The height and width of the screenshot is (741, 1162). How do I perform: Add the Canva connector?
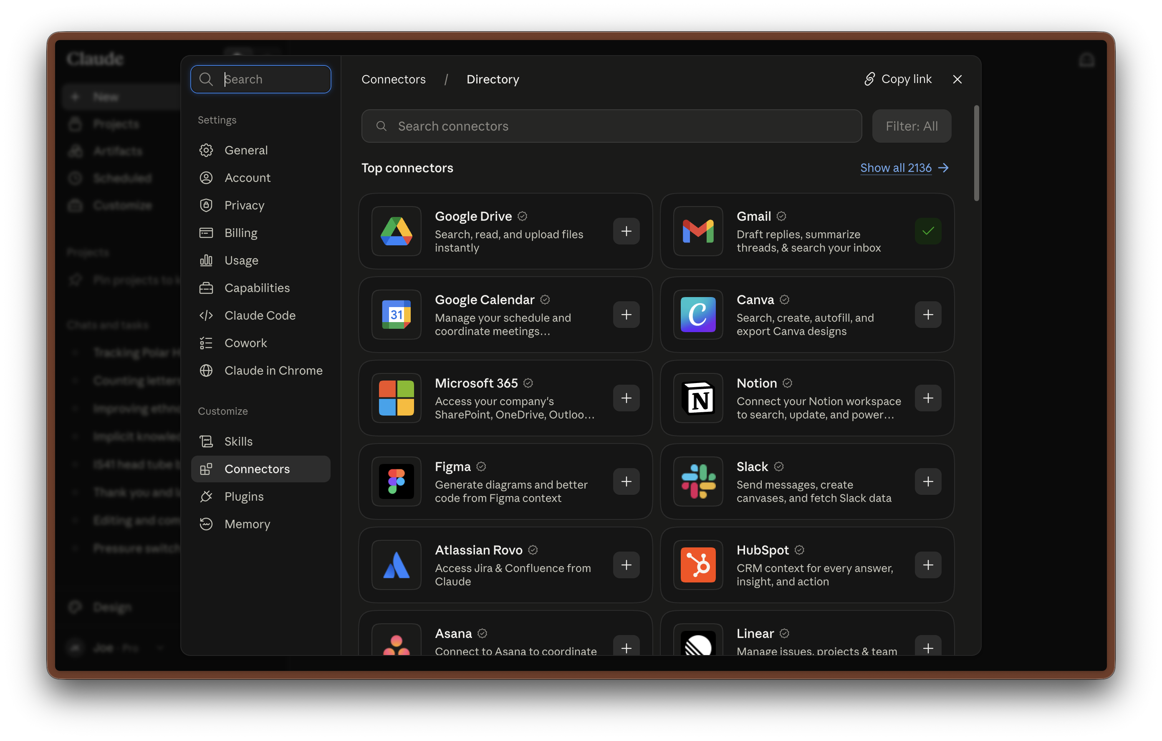point(927,315)
